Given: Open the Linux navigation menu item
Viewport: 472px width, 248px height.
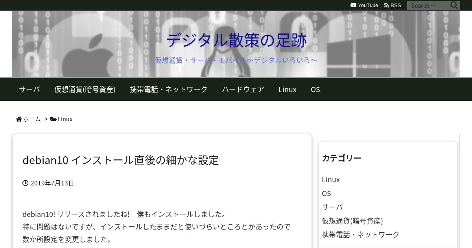Looking at the screenshot, I should [288, 89].
